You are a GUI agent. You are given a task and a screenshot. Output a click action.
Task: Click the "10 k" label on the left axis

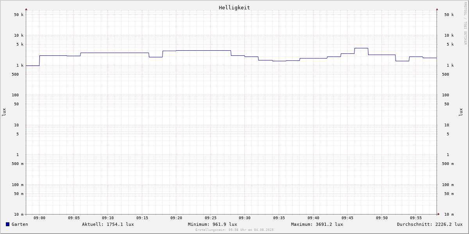point(19,35)
